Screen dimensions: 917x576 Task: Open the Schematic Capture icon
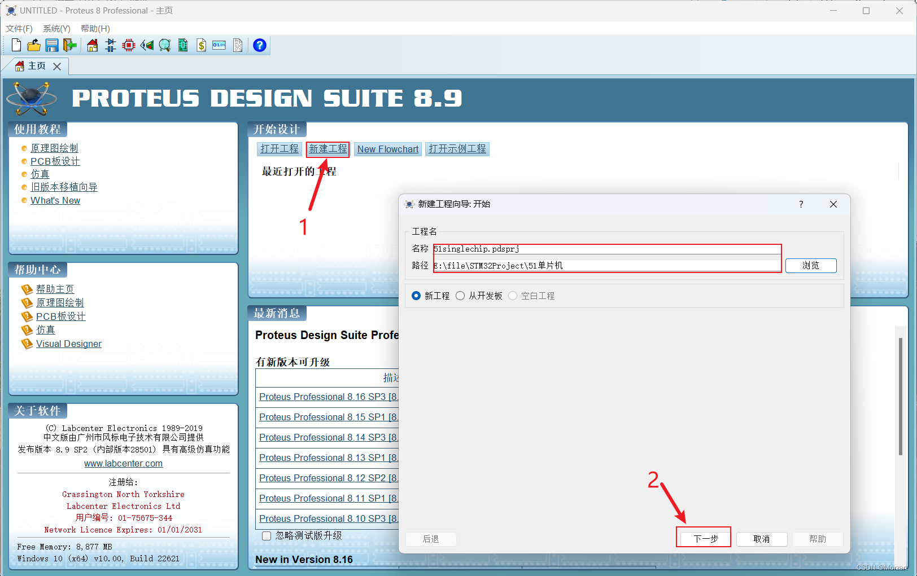click(x=111, y=45)
